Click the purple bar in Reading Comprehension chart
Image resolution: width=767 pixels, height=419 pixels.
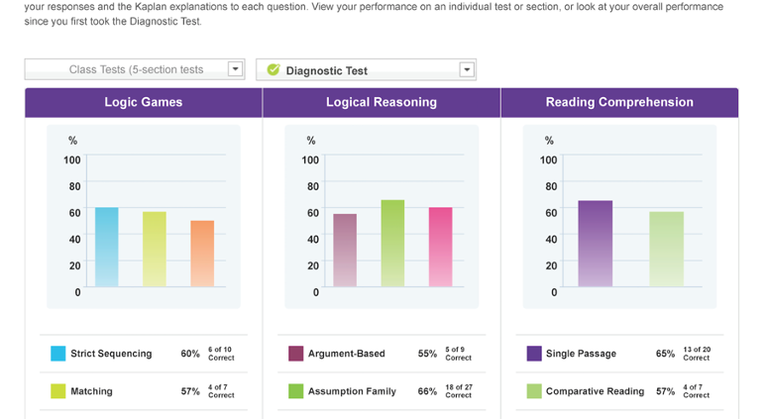[595, 244]
